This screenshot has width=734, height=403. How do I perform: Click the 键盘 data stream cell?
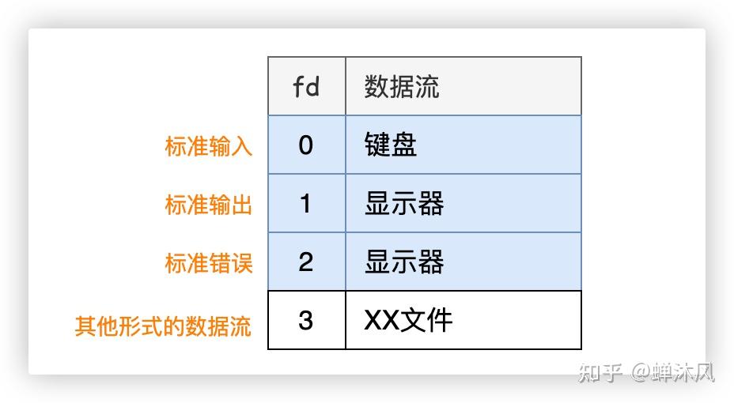coord(391,145)
